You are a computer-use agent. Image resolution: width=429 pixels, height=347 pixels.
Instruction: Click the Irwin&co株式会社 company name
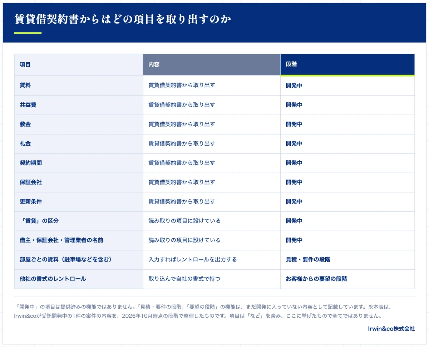[391, 328]
